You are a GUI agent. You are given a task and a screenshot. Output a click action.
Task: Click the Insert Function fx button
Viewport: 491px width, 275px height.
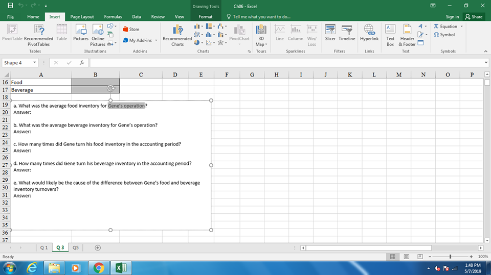pyautogui.click(x=82, y=63)
